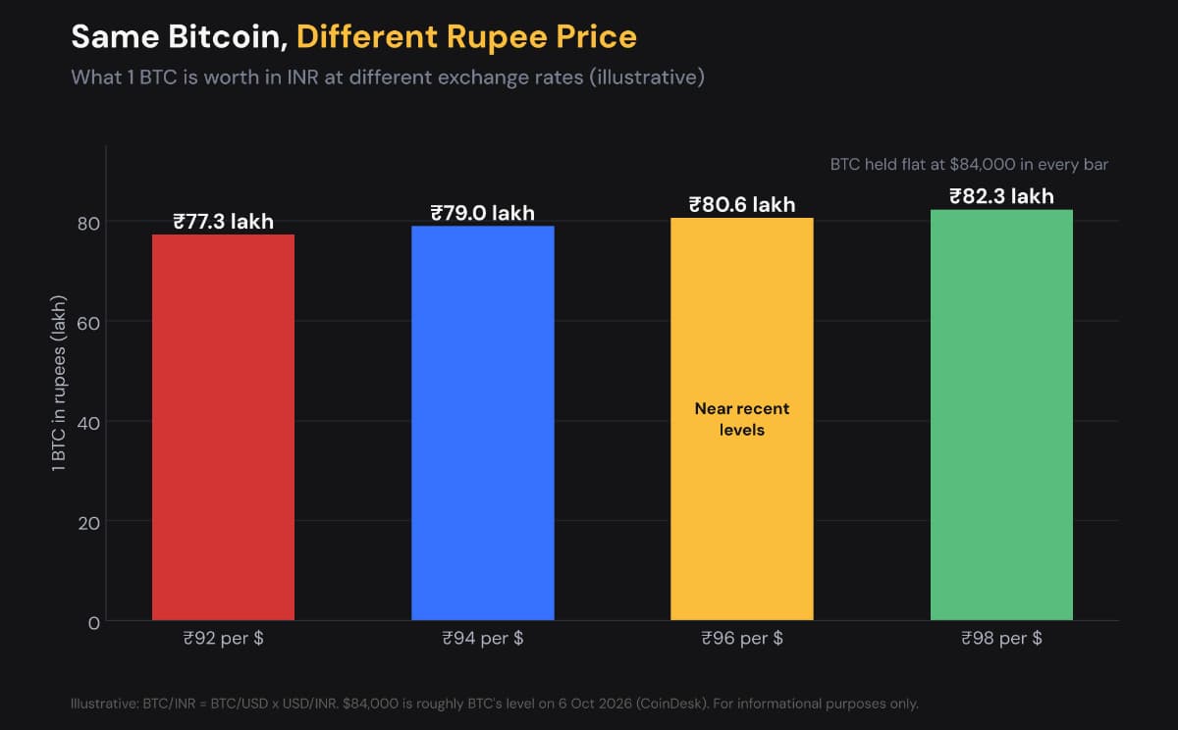
Task: Click the ₹92 per $ axis label
Action: [x=224, y=638]
